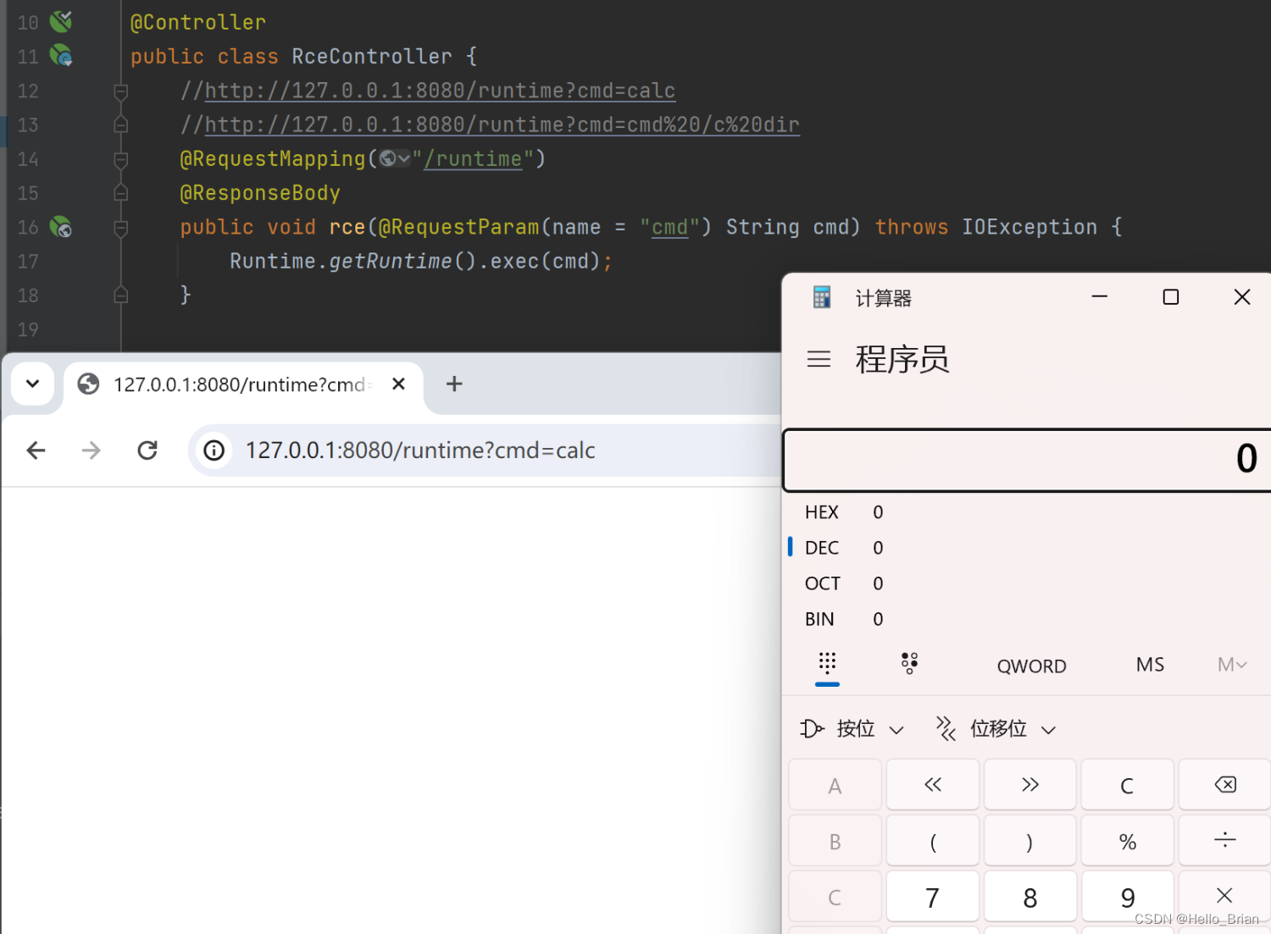Open the 位移位 bit shift dropdown

pos(996,729)
